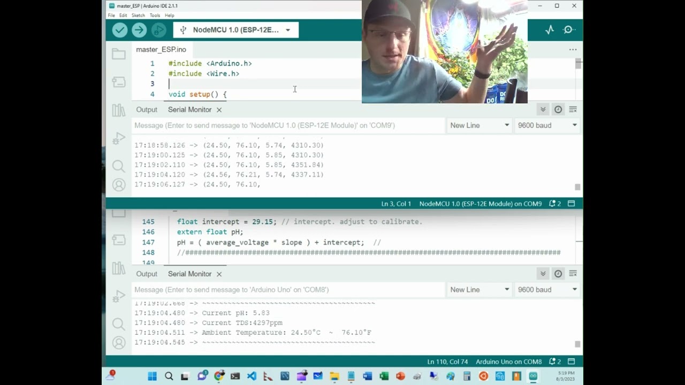Open Chrome from the taskbar

(x=218, y=376)
